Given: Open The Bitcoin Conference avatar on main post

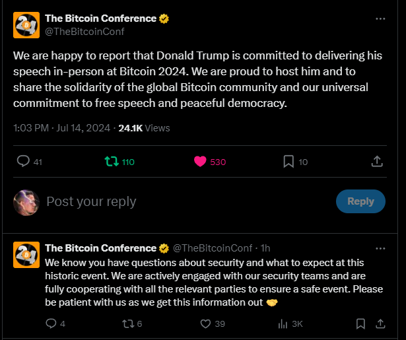Looking at the screenshot, I should [x=26, y=24].
